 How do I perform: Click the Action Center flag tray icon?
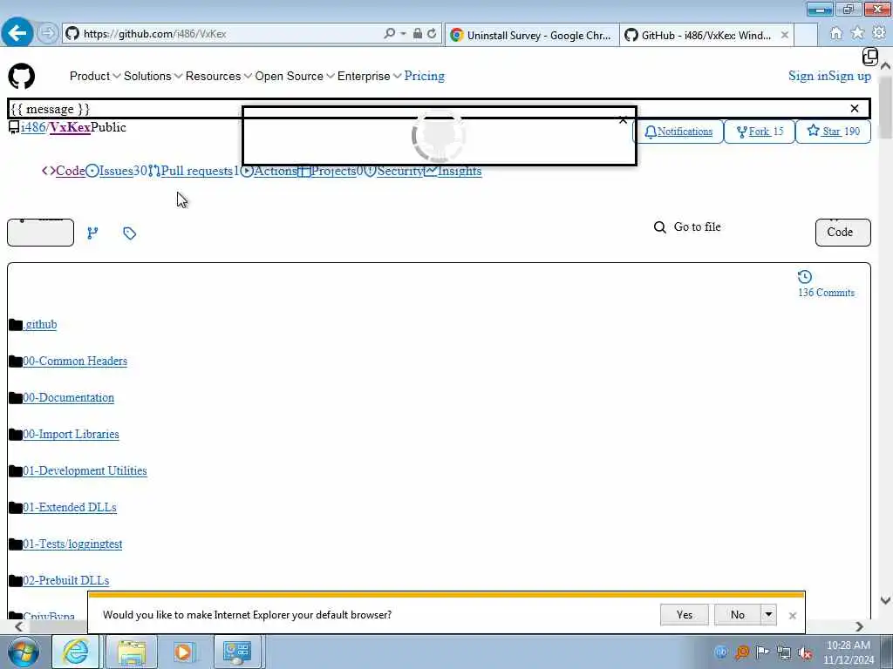point(762,652)
